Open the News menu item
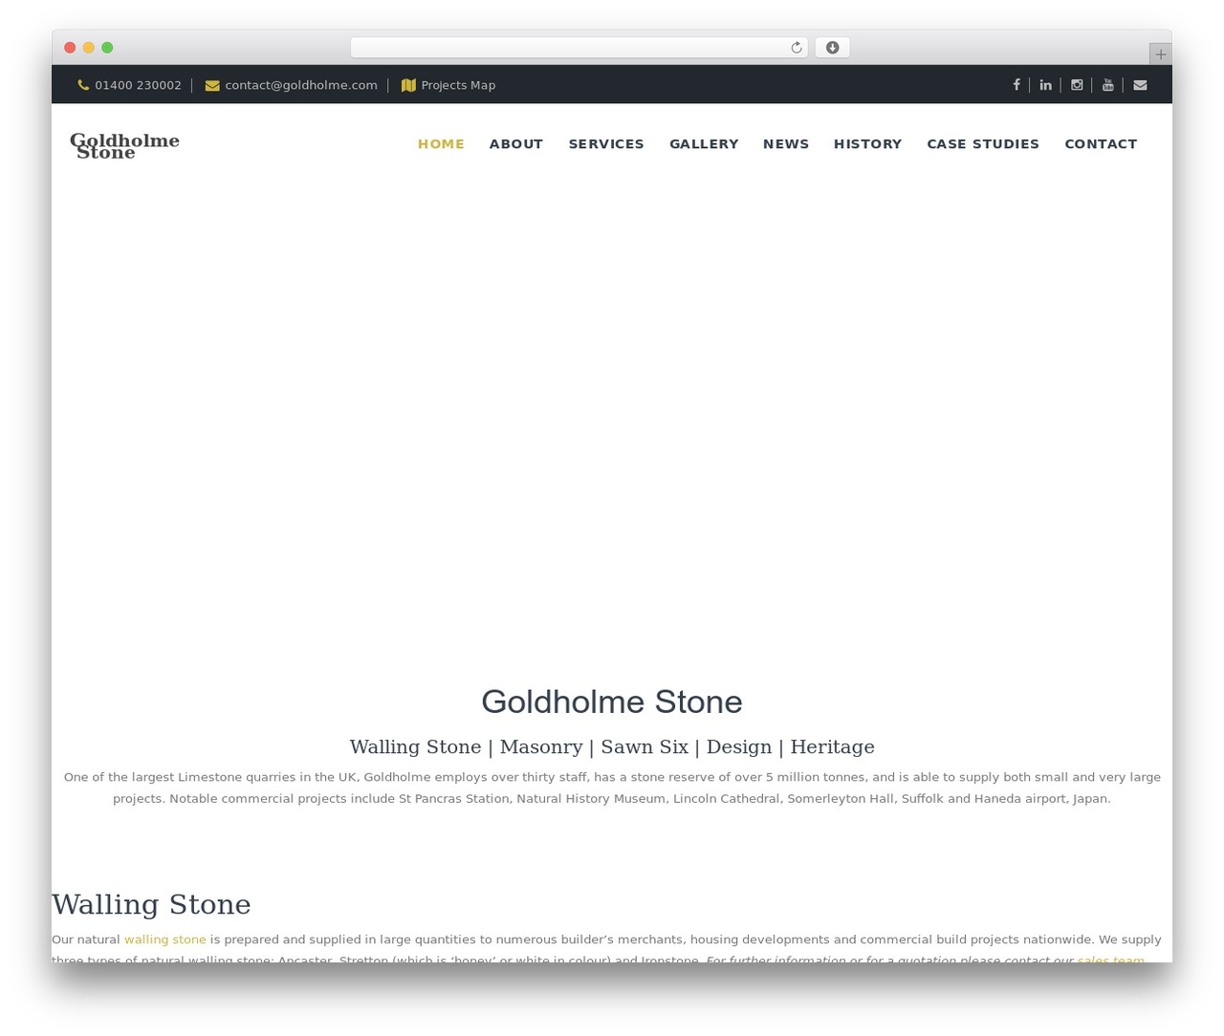1224x1036 pixels. click(x=786, y=143)
